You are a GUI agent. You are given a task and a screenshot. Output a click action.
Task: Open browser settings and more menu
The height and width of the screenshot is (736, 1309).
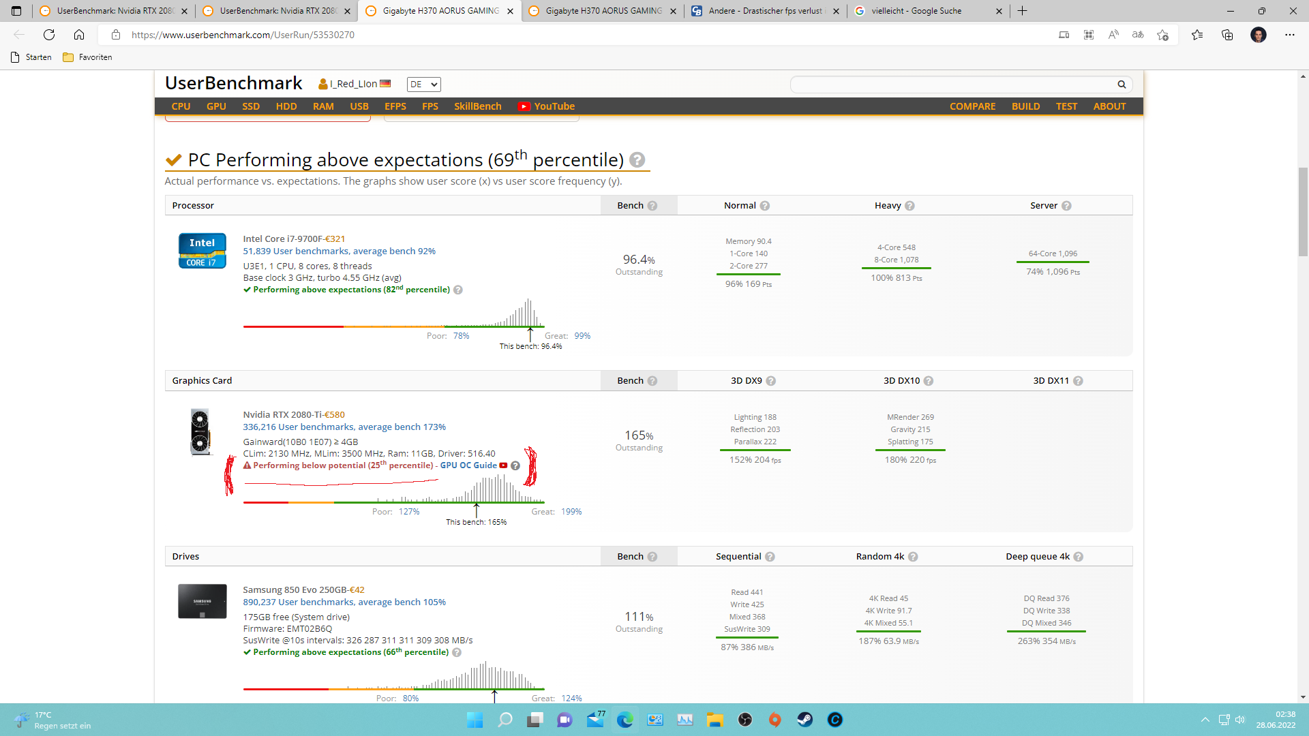[1289, 35]
